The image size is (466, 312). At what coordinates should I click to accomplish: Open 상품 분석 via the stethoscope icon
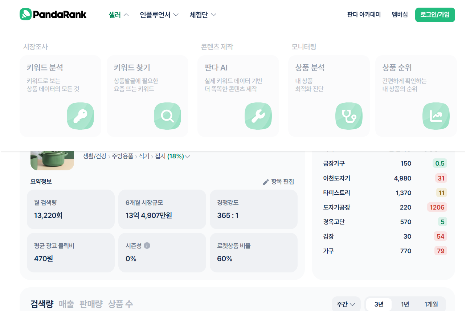point(349,116)
